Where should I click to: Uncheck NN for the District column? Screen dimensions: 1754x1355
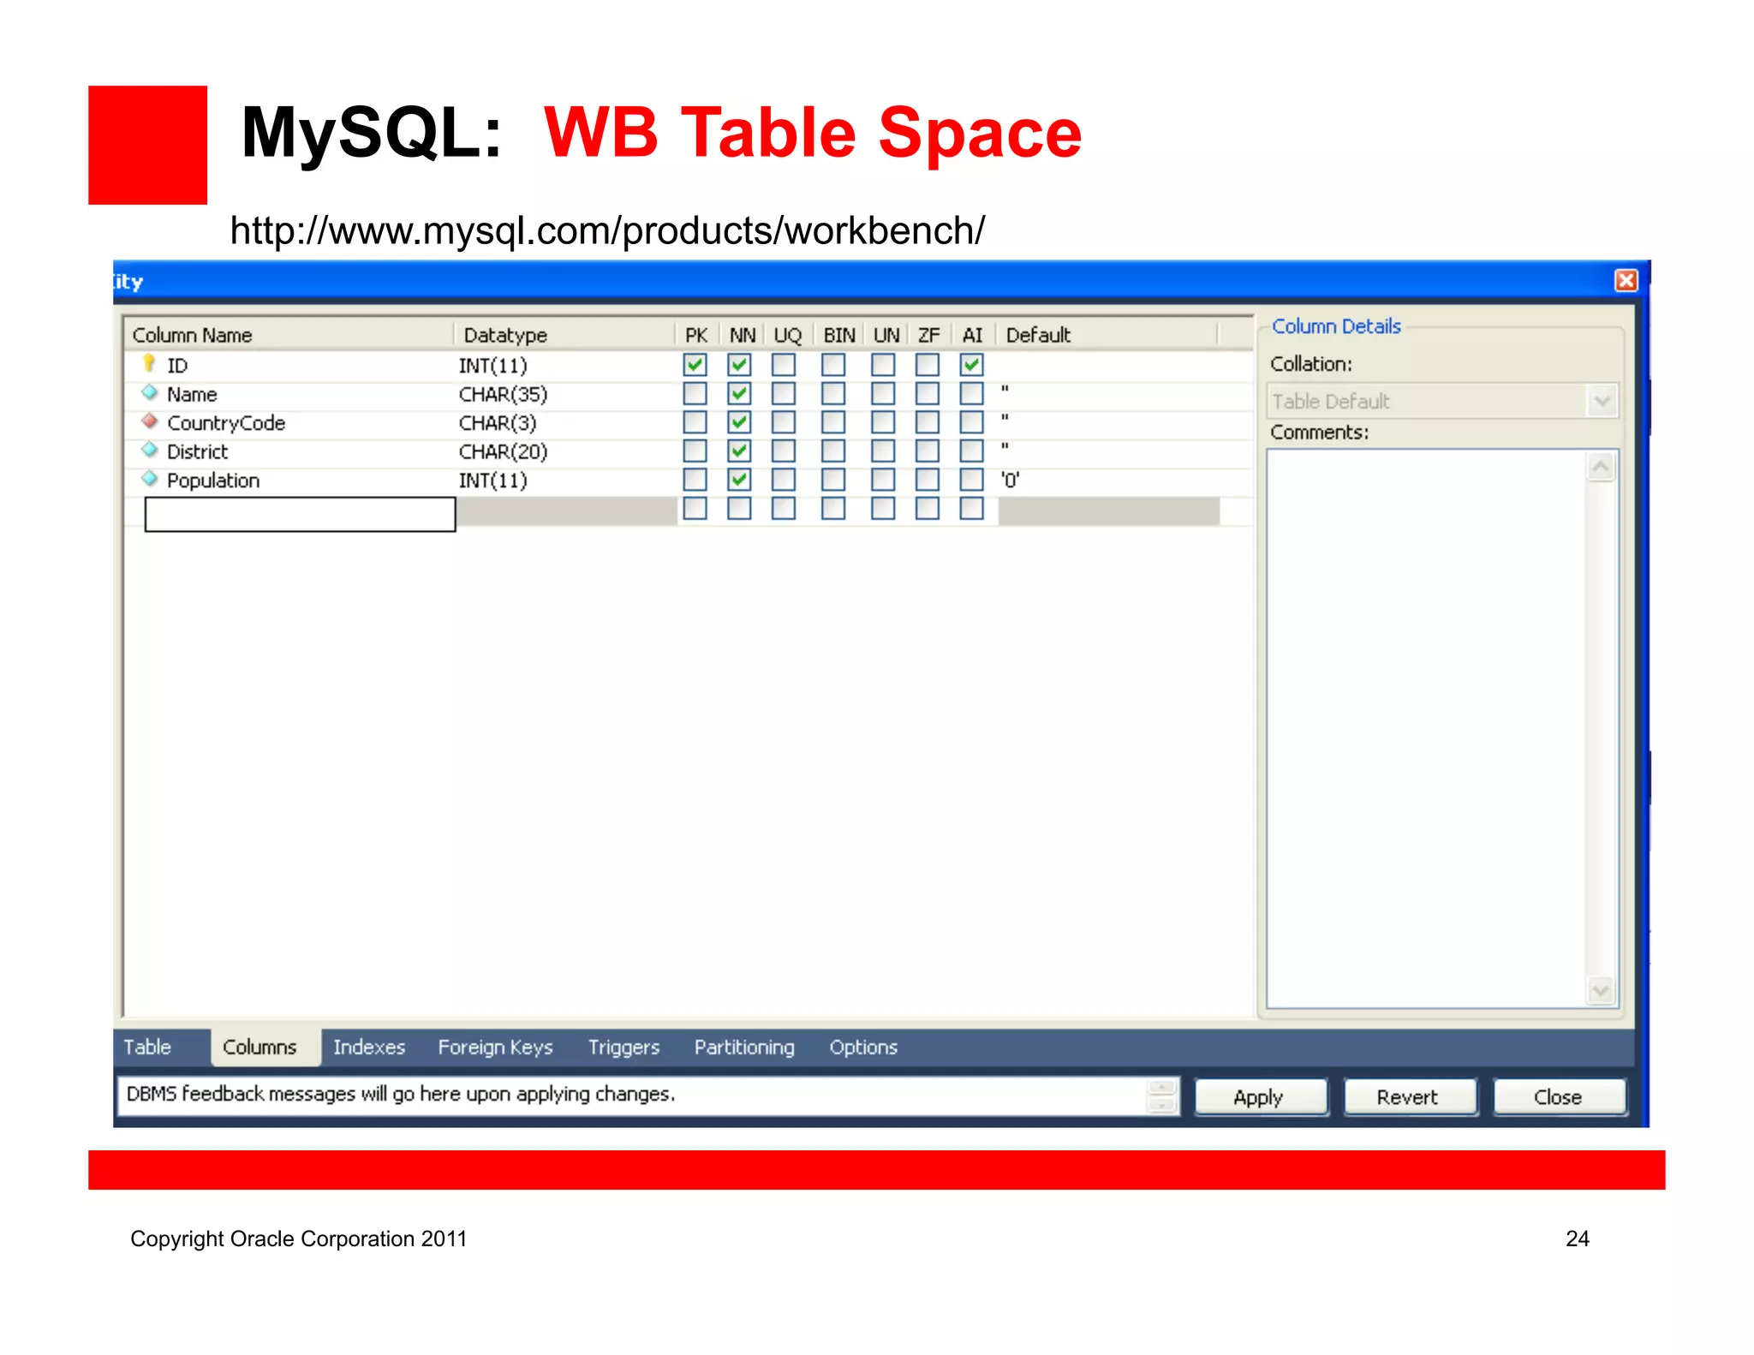coord(739,451)
